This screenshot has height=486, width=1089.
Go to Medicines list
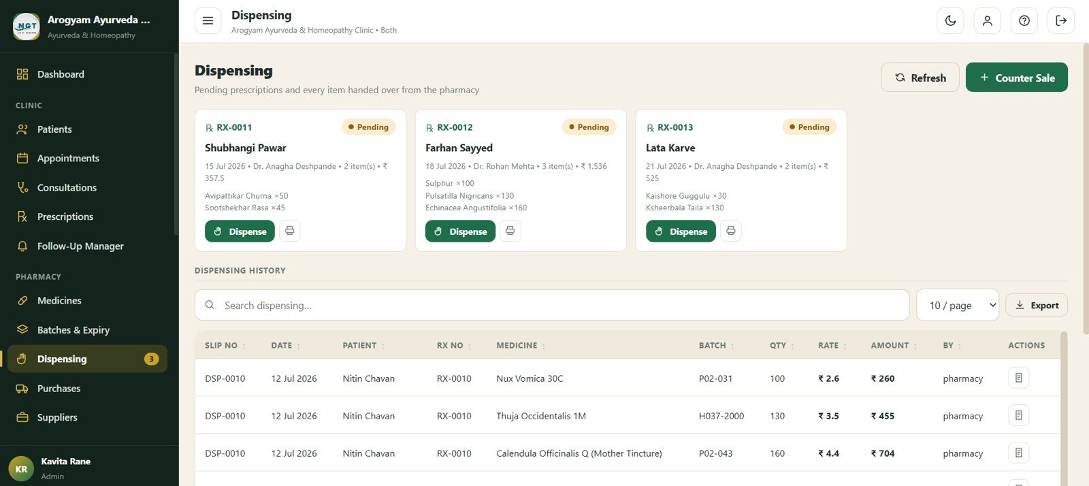pos(87,300)
